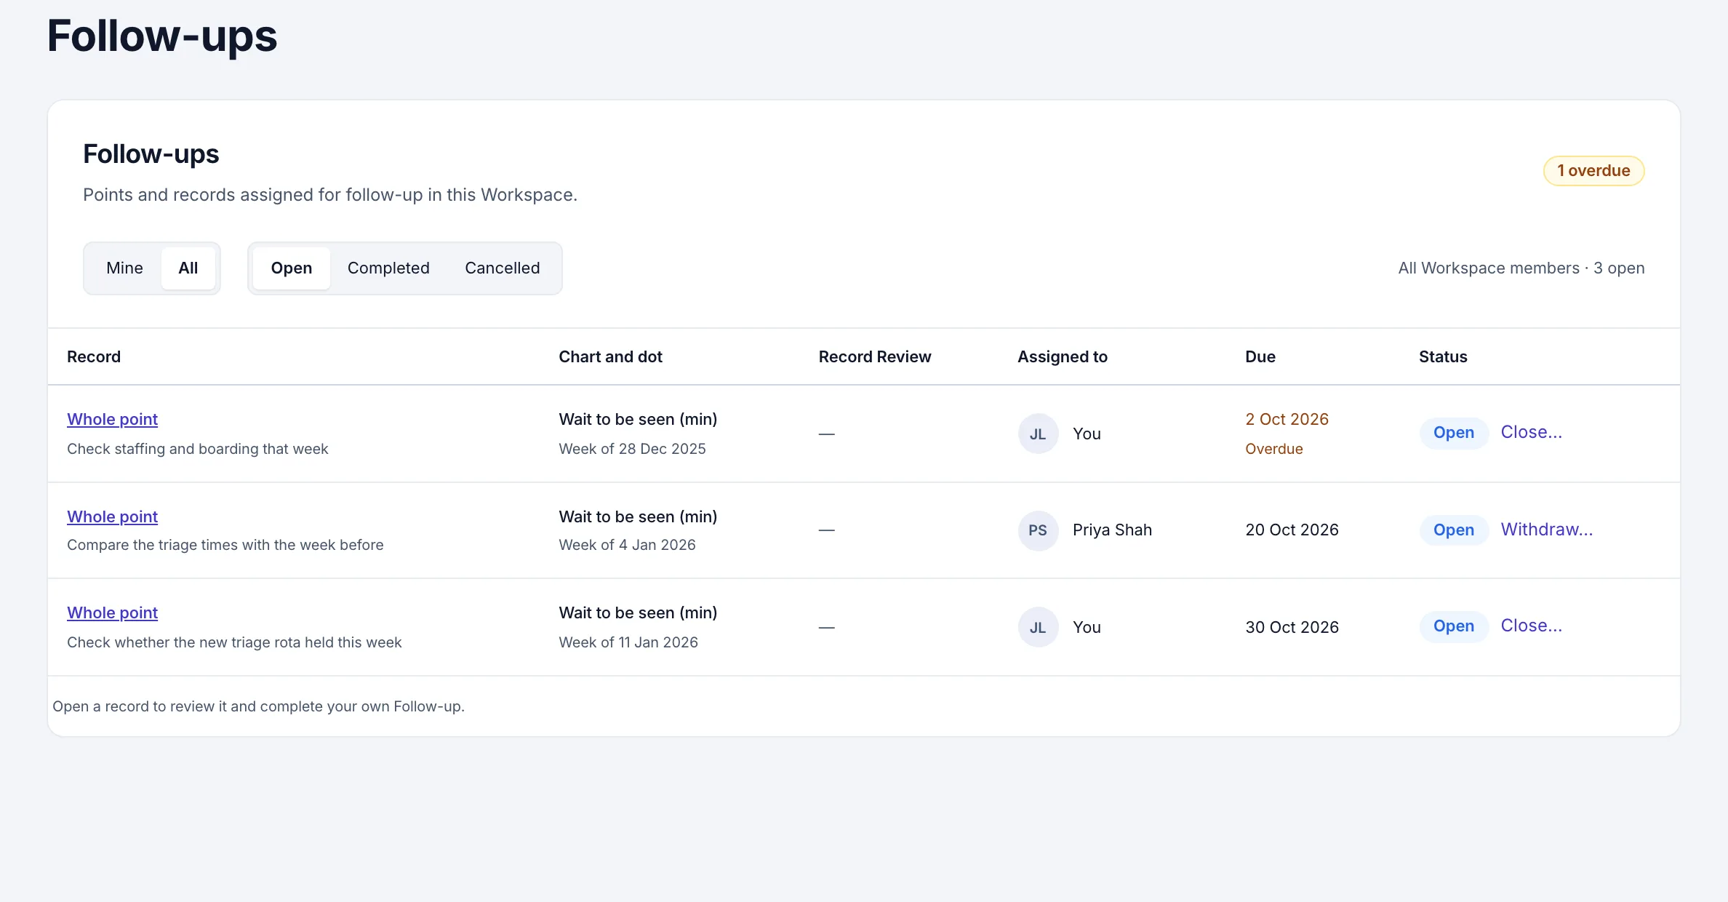
Task: Click the Record Review column header
Action: pyautogui.click(x=875, y=356)
